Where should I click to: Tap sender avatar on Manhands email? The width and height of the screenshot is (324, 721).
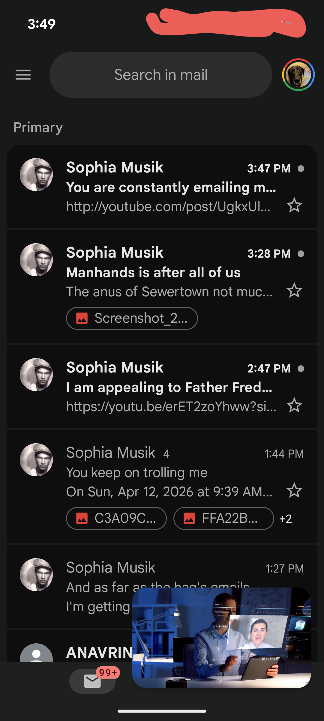36,260
